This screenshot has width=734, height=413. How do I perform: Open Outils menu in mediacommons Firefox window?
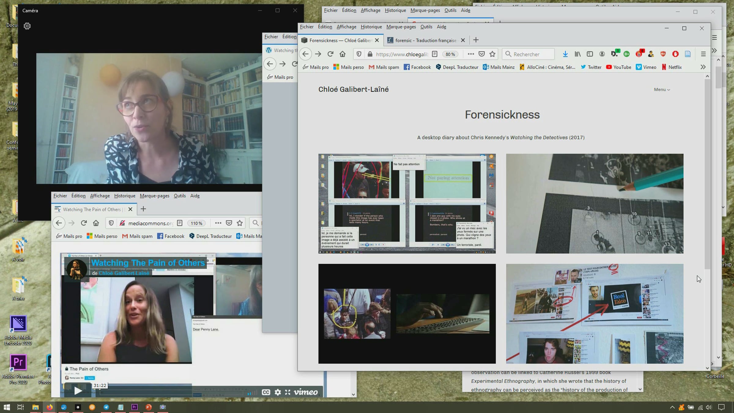coord(180,196)
